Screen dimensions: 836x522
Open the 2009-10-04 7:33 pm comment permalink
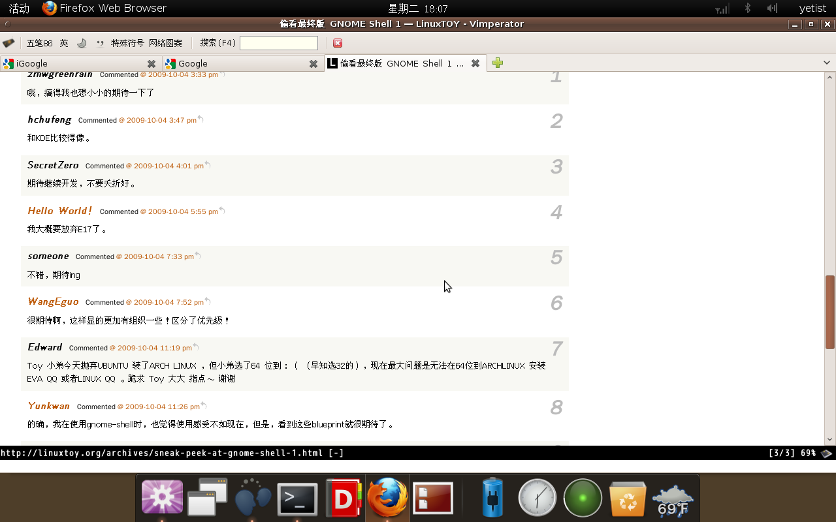[x=155, y=256]
